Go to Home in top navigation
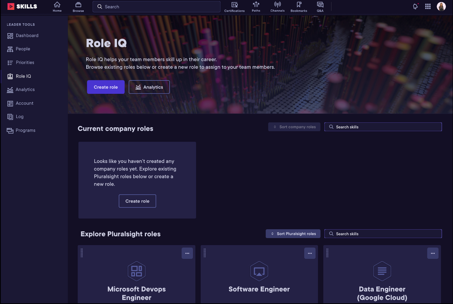Image resolution: width=453 pixels, height=304 pixels. [x=57, y=7]
